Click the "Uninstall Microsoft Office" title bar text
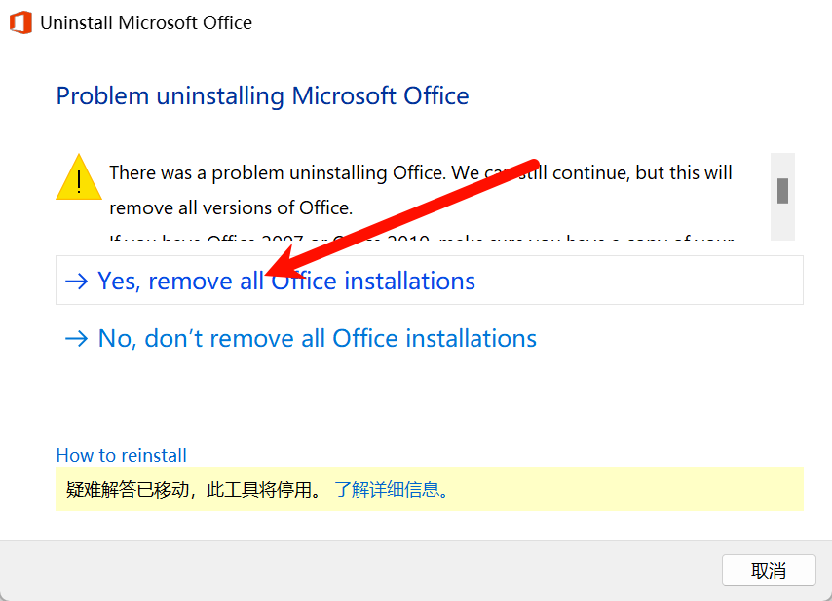The image size is (832, 601). (146, 22)
